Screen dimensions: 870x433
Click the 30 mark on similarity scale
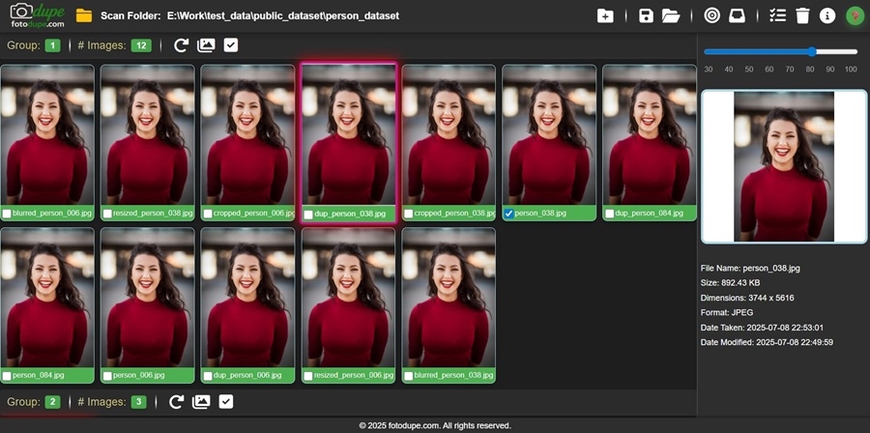click(709, 70)
